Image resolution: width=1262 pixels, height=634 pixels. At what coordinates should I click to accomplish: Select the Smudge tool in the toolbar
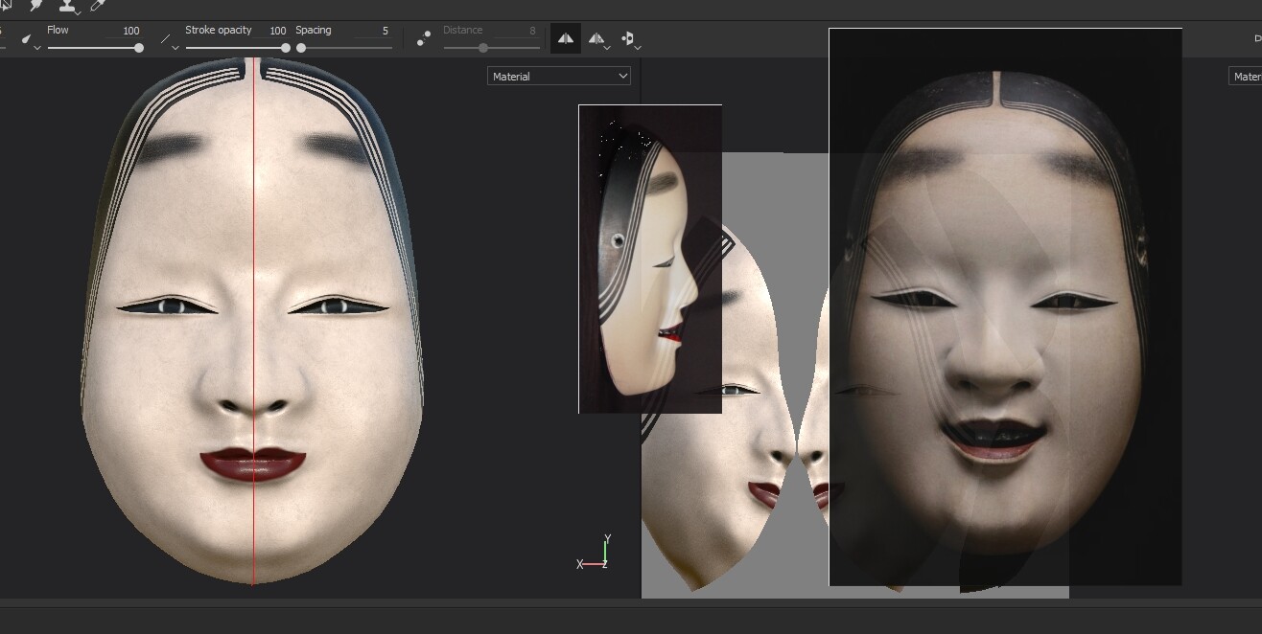(35, 6)
